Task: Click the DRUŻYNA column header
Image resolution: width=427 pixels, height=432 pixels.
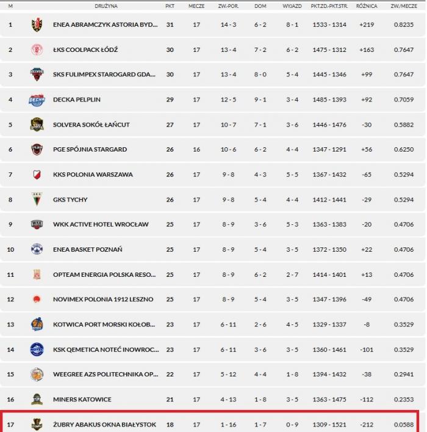Action: coord(106,5)
